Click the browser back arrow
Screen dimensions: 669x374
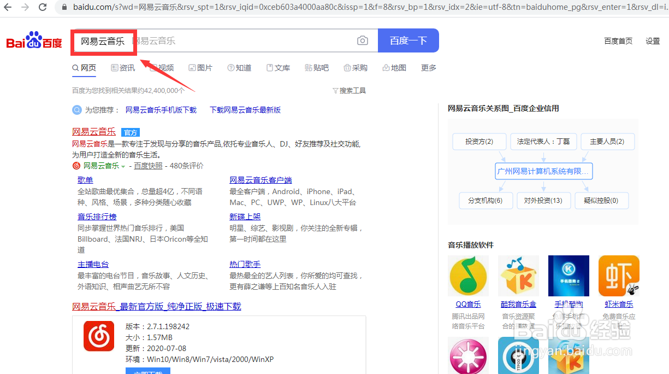pyautogui.click(x=8, y=8)
